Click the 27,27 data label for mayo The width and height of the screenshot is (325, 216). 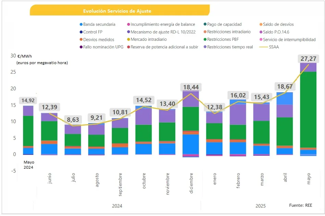[x=309, y=59]
